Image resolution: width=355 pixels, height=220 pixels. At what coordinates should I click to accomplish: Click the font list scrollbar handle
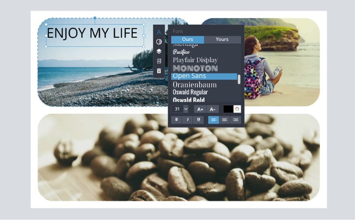(239, 79)
